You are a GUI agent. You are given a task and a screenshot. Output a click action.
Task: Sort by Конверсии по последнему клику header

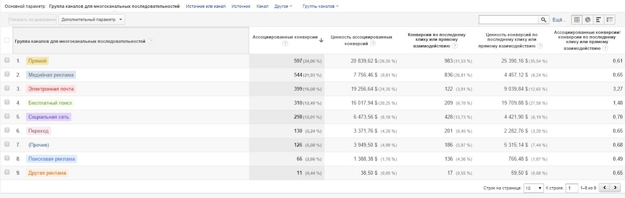coord(436,40)
